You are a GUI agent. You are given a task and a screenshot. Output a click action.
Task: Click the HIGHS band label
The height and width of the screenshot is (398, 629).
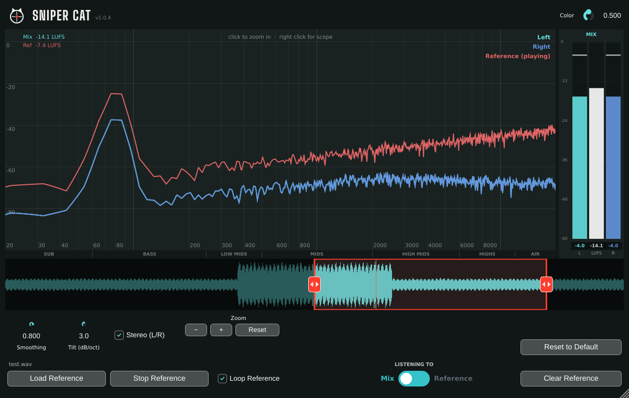[487, 254]
